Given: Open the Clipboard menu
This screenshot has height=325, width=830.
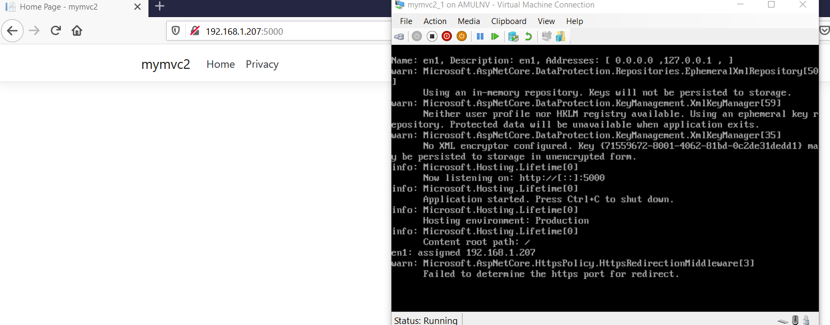Looking at the screenshot, I should 508,21.
